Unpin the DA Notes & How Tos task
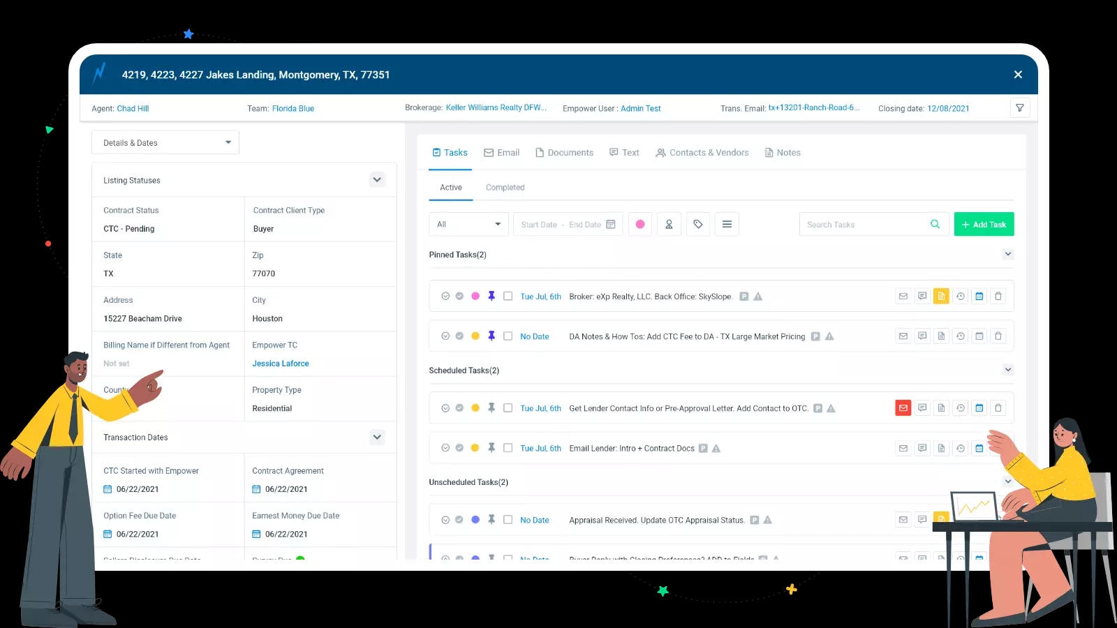This screenshot has width=1117, height=628. click(491, 336)
